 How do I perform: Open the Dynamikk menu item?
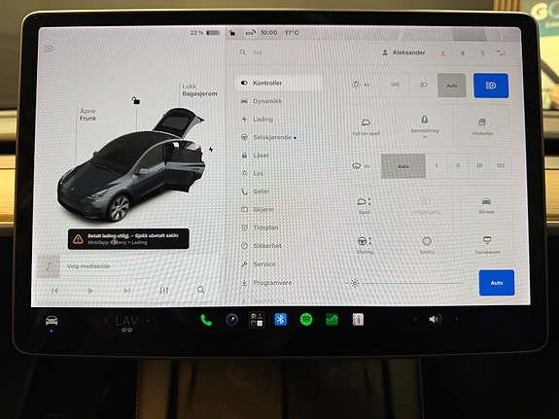[262, 101]
